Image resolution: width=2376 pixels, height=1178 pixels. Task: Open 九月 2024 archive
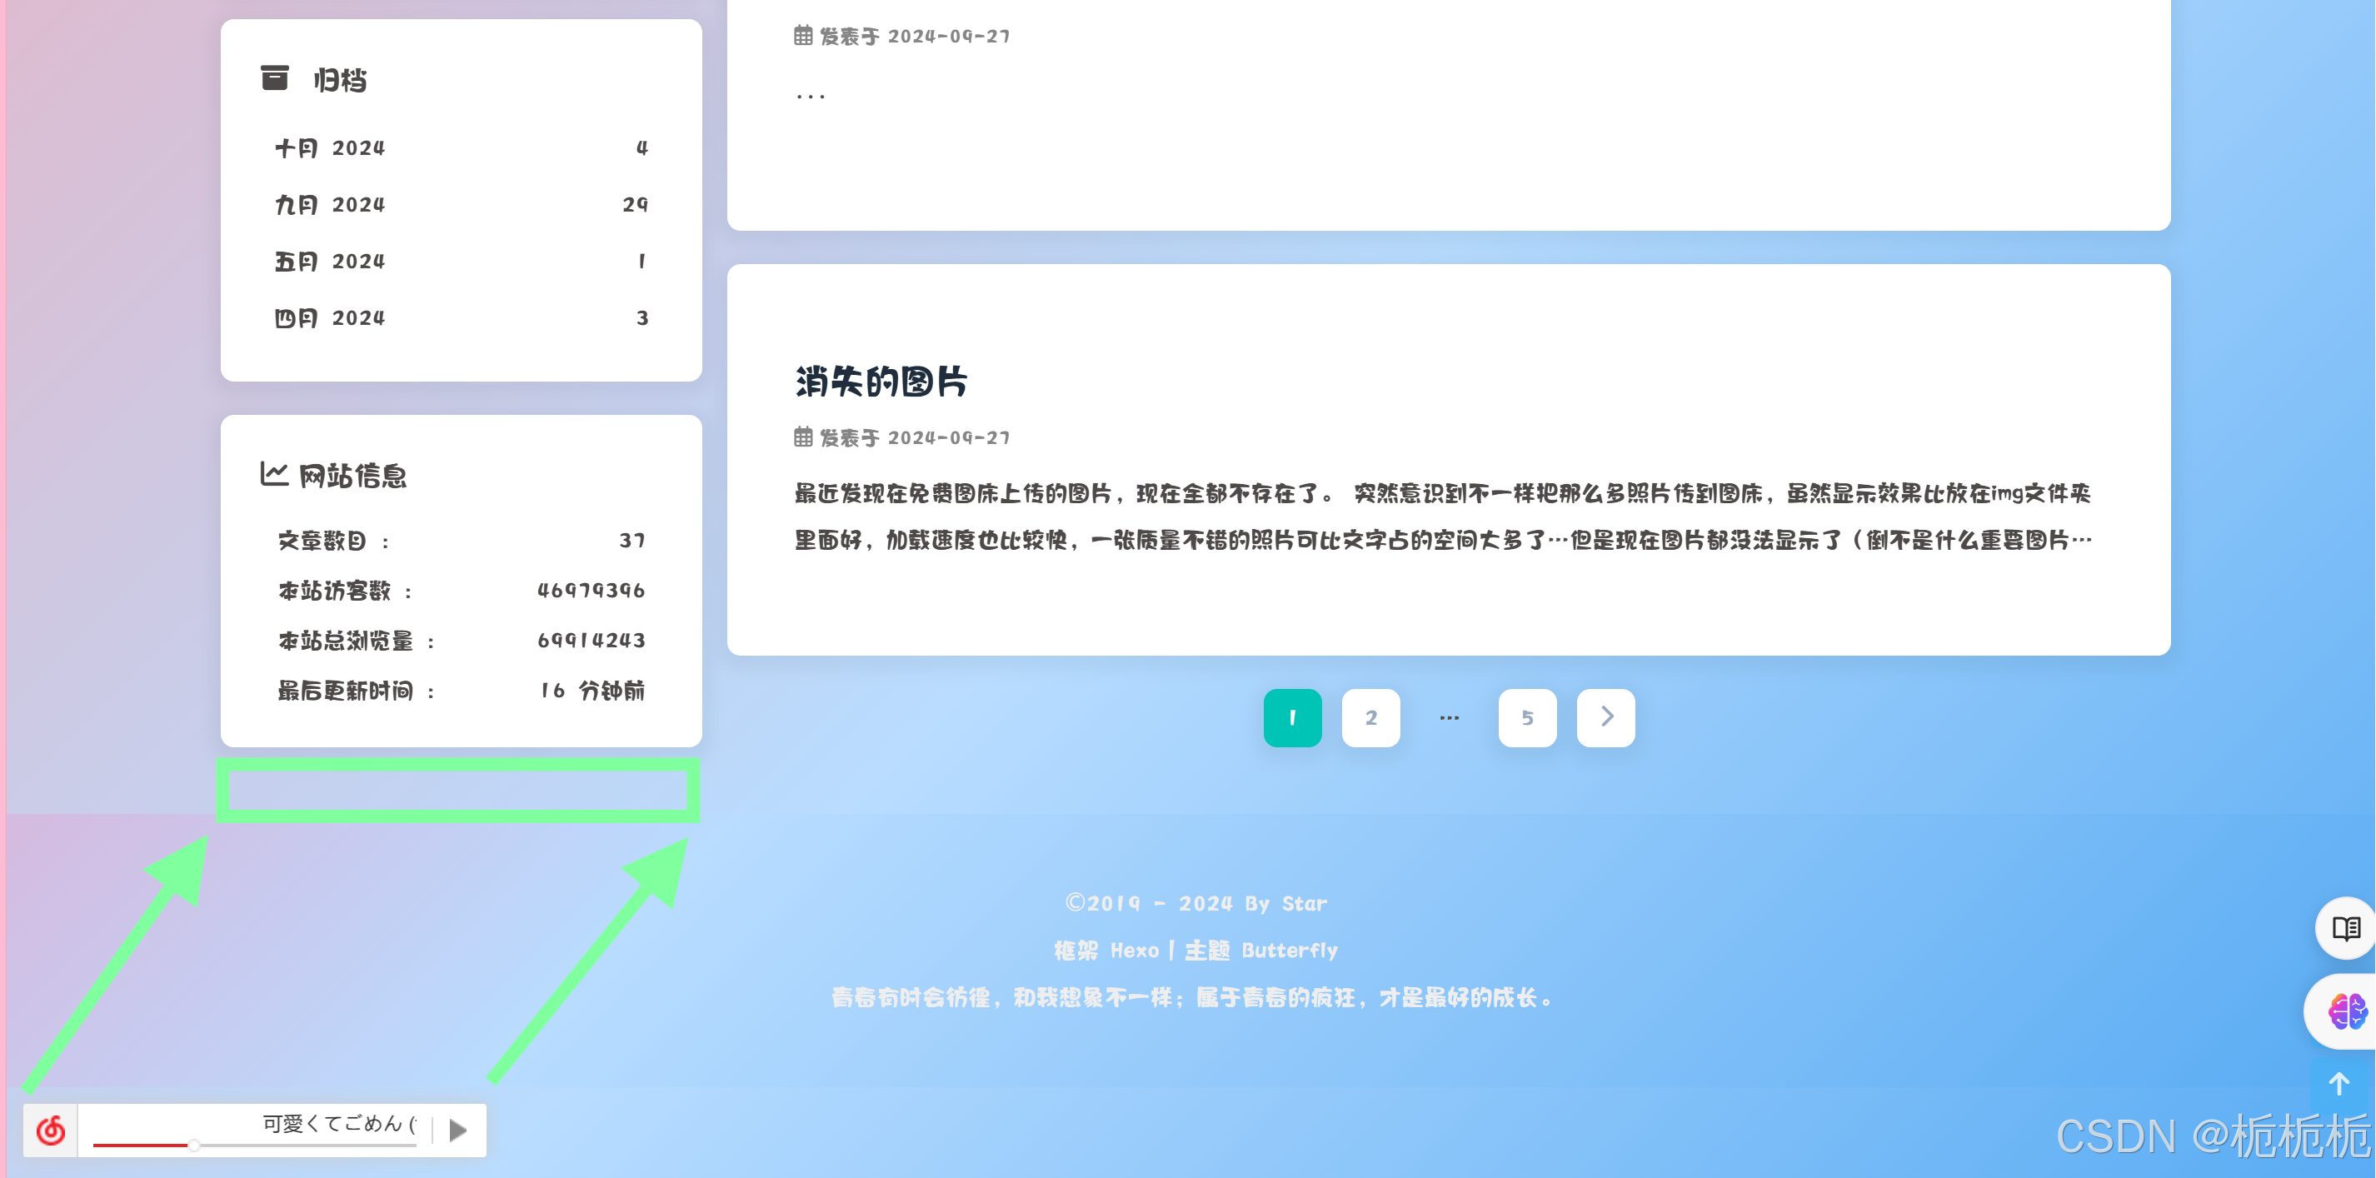pos(330,204)
